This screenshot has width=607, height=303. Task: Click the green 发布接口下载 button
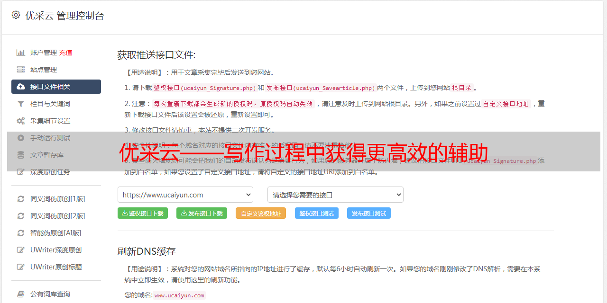click(202, 213)
